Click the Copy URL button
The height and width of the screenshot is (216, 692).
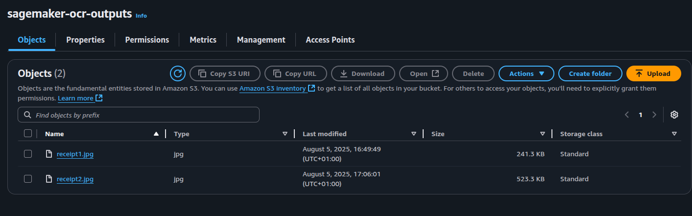[296, 73]
